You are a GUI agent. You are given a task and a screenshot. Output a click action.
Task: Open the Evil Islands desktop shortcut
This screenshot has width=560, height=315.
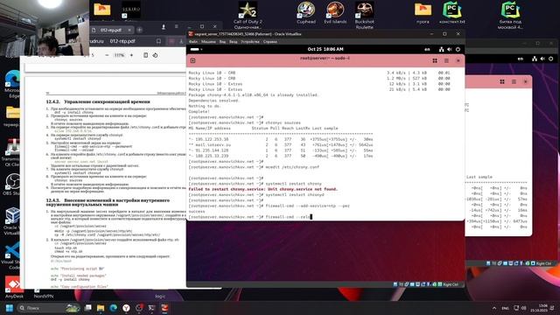click(335, 13)
